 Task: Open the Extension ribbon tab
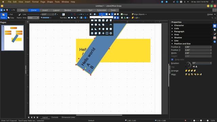102,10
